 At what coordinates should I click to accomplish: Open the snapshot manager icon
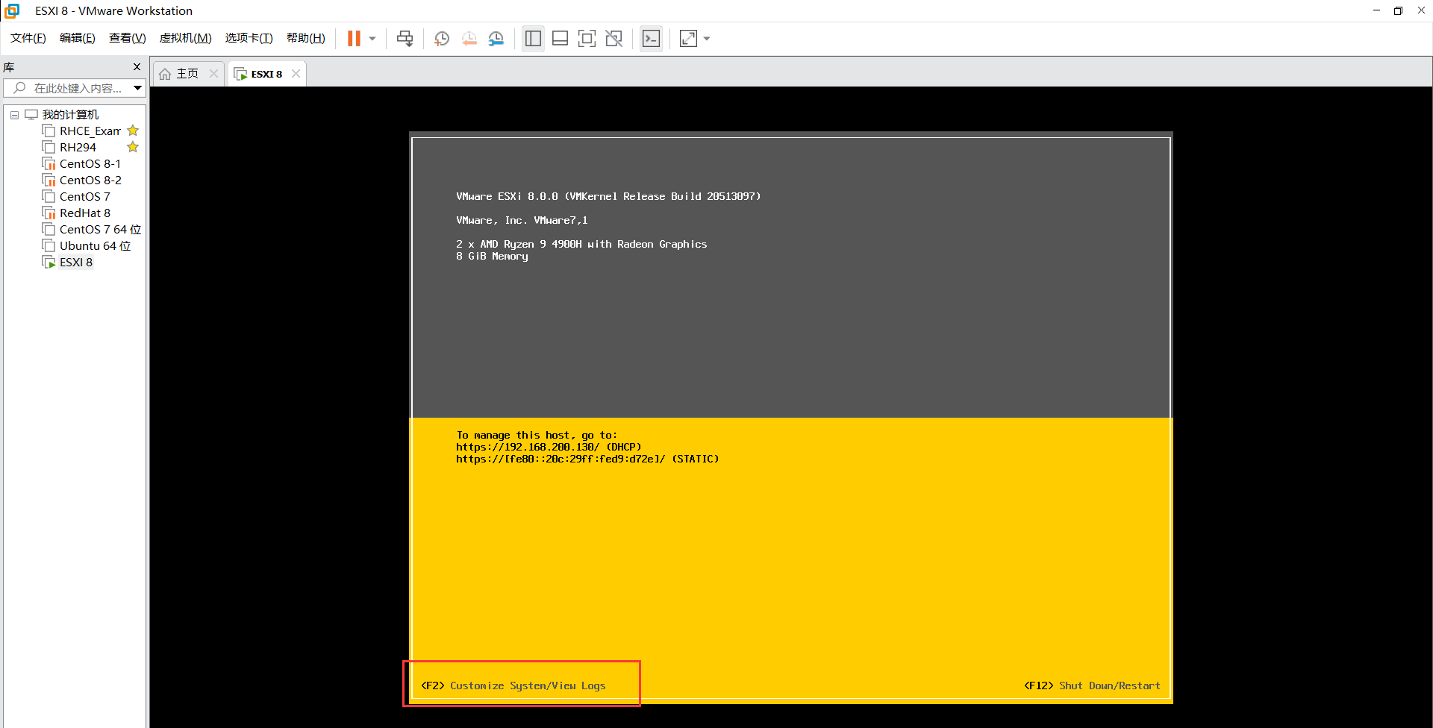click(x=496, y=39)
